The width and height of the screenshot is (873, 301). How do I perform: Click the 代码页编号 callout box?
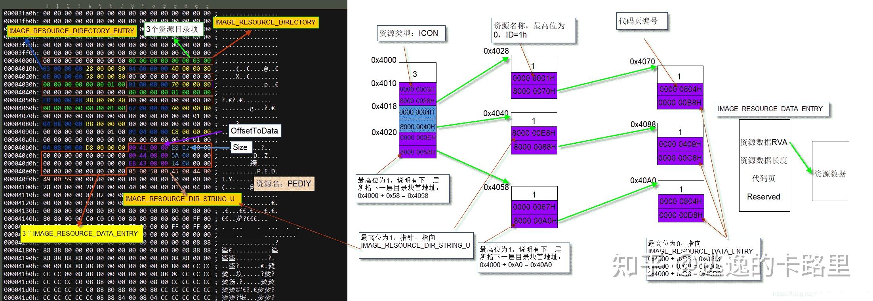[642, 21]
